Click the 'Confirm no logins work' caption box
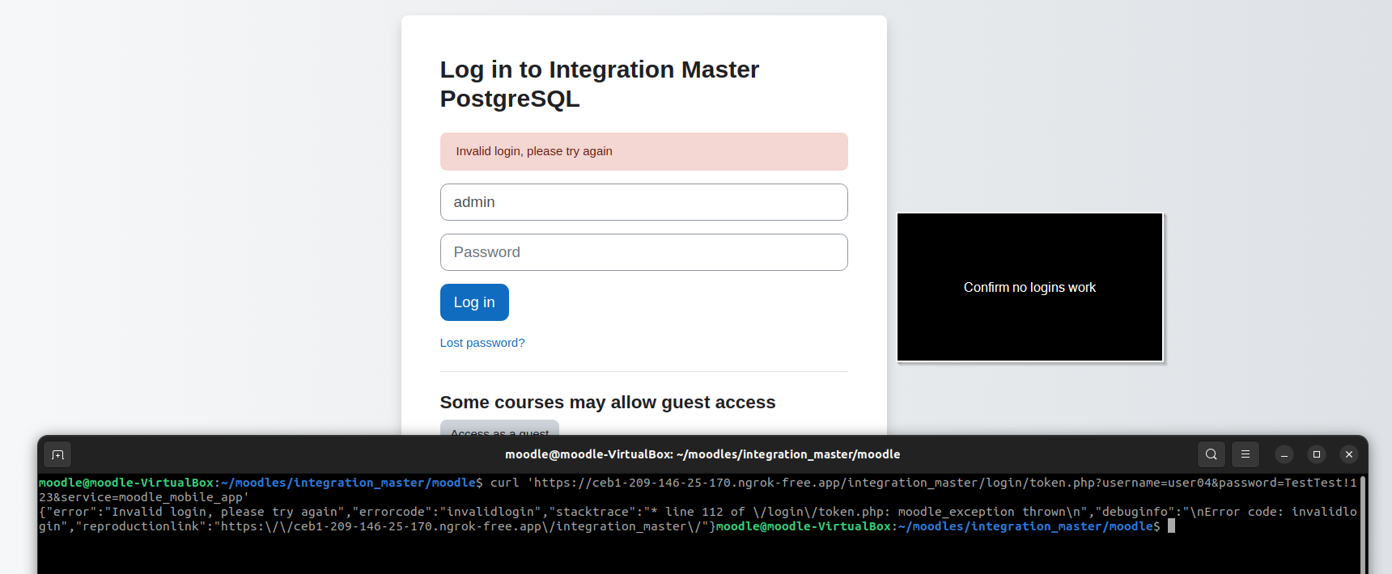The height and width of the screenshot is (574, 1392). point(1029,287)
